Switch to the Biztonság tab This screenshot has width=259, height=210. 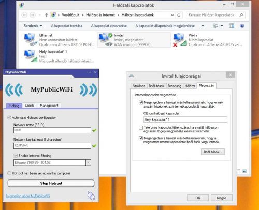pyautogui.click(x=175, y=86)
